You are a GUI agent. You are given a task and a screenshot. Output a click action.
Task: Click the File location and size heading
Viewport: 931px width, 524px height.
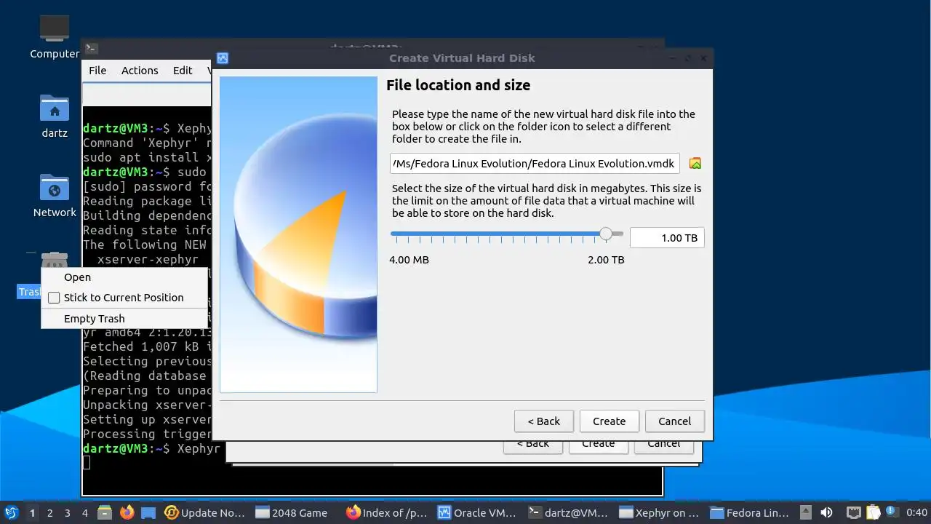[458, 85]
